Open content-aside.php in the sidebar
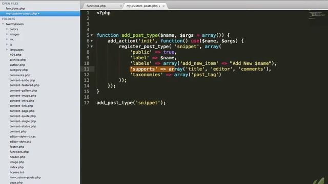The width and height of the screenshot is (328, 184). [23, 80]
